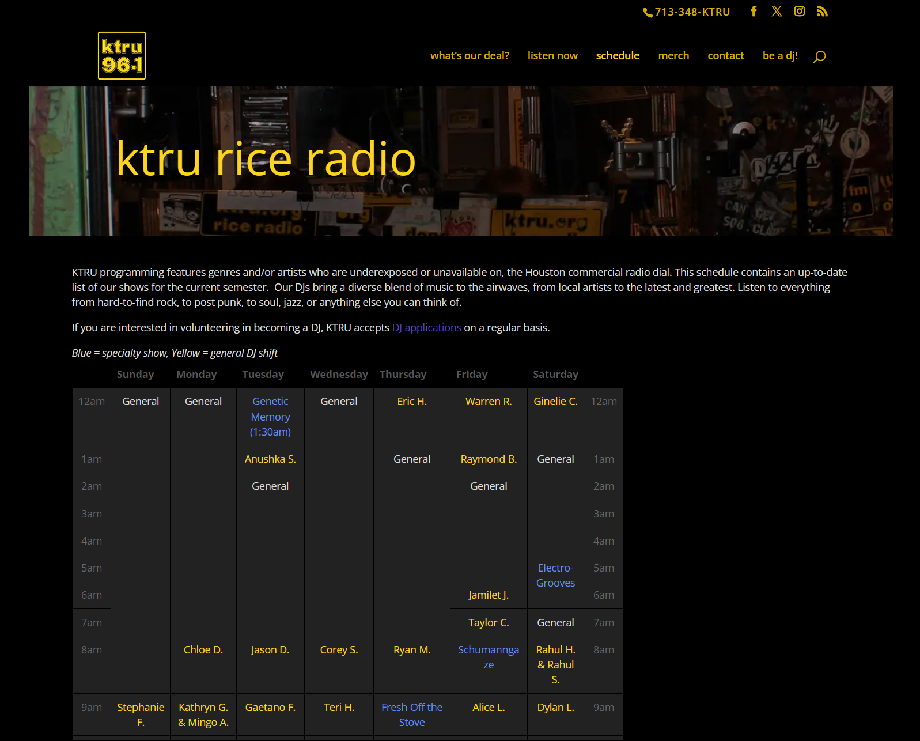Click the left 5am time label
This screenshot has width=920, height=741.
pos(92,568)
